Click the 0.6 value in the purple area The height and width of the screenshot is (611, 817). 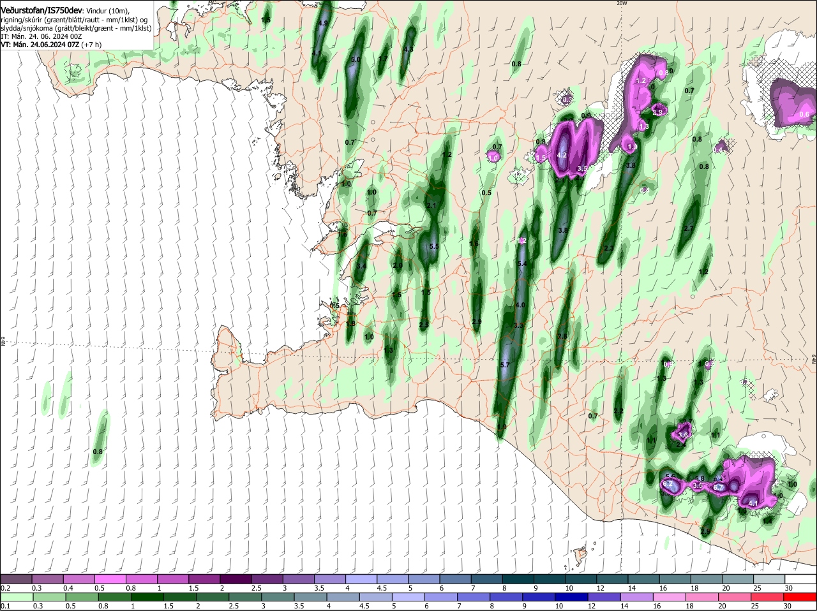tap(804, 115)
